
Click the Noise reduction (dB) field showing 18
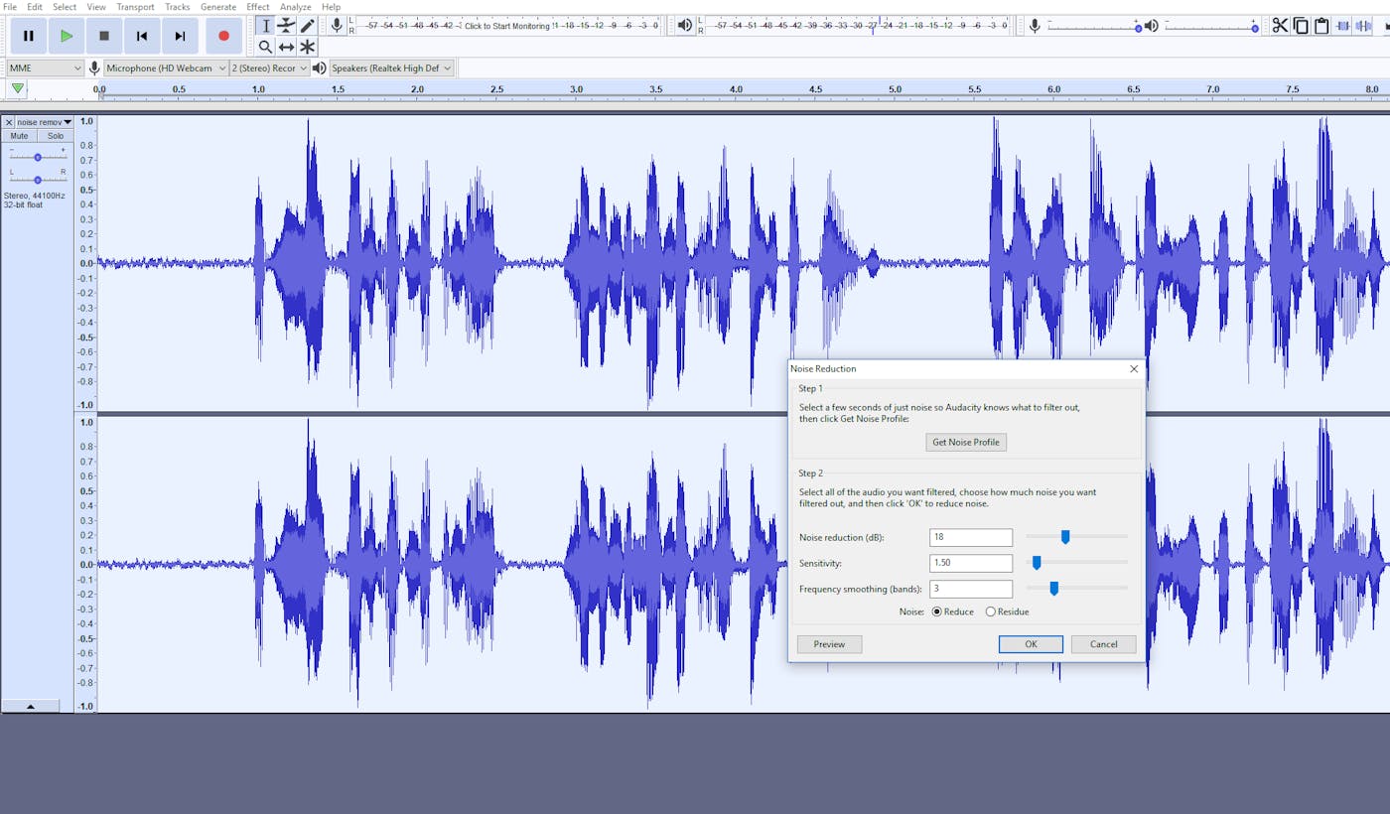(x=971, y=537)
